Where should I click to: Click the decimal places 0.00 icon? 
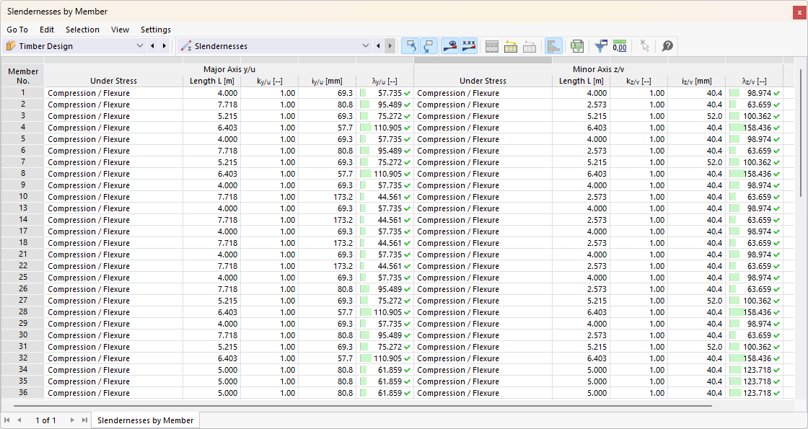(619, 46)
